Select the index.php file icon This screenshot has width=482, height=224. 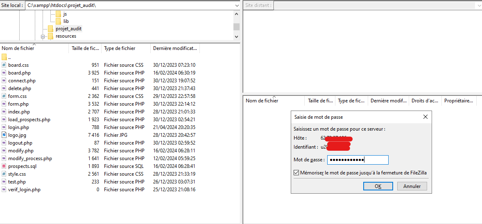point(4,112)
